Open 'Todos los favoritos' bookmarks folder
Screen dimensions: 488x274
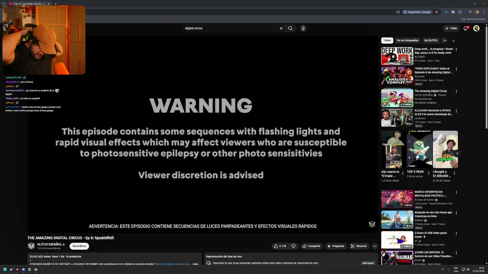click(474, 19)
